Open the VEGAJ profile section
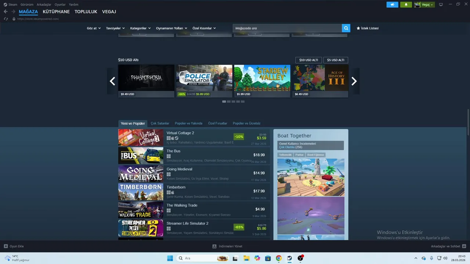This screenshot has height=264, width=470. (x=109, y=12)
